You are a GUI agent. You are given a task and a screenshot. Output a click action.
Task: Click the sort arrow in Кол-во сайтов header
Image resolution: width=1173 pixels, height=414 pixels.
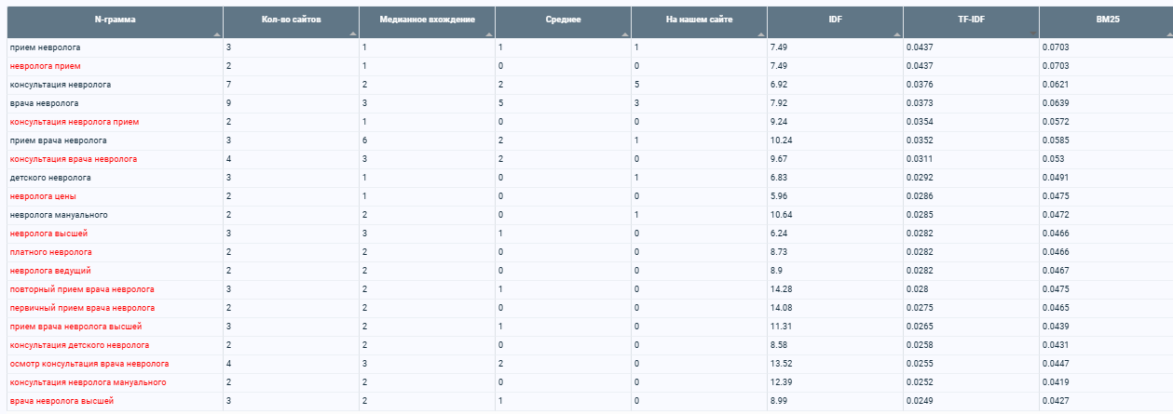coord(352,33)
